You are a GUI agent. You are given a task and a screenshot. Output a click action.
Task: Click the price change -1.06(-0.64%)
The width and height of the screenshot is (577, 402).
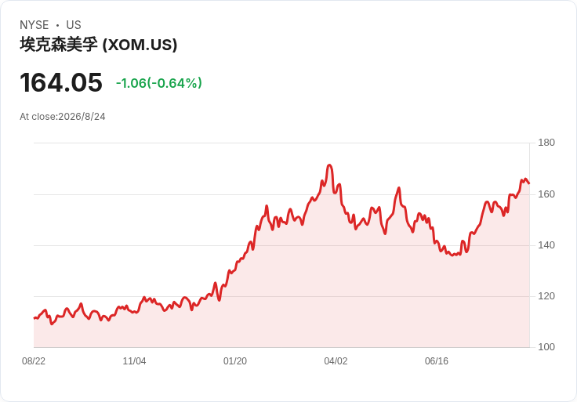coord(159,83)
